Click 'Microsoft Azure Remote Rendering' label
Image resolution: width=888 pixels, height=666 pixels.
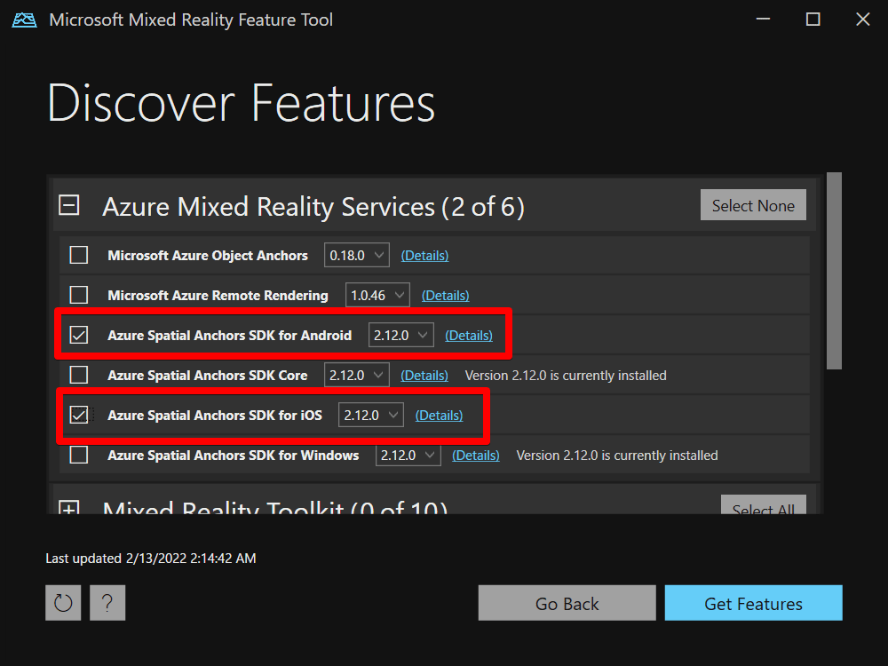(218, 295)
